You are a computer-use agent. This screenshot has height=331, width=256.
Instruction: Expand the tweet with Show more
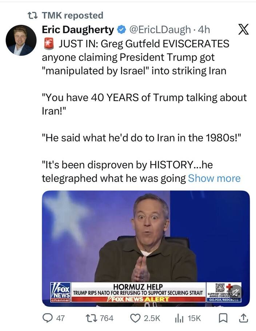click(214, 178)
